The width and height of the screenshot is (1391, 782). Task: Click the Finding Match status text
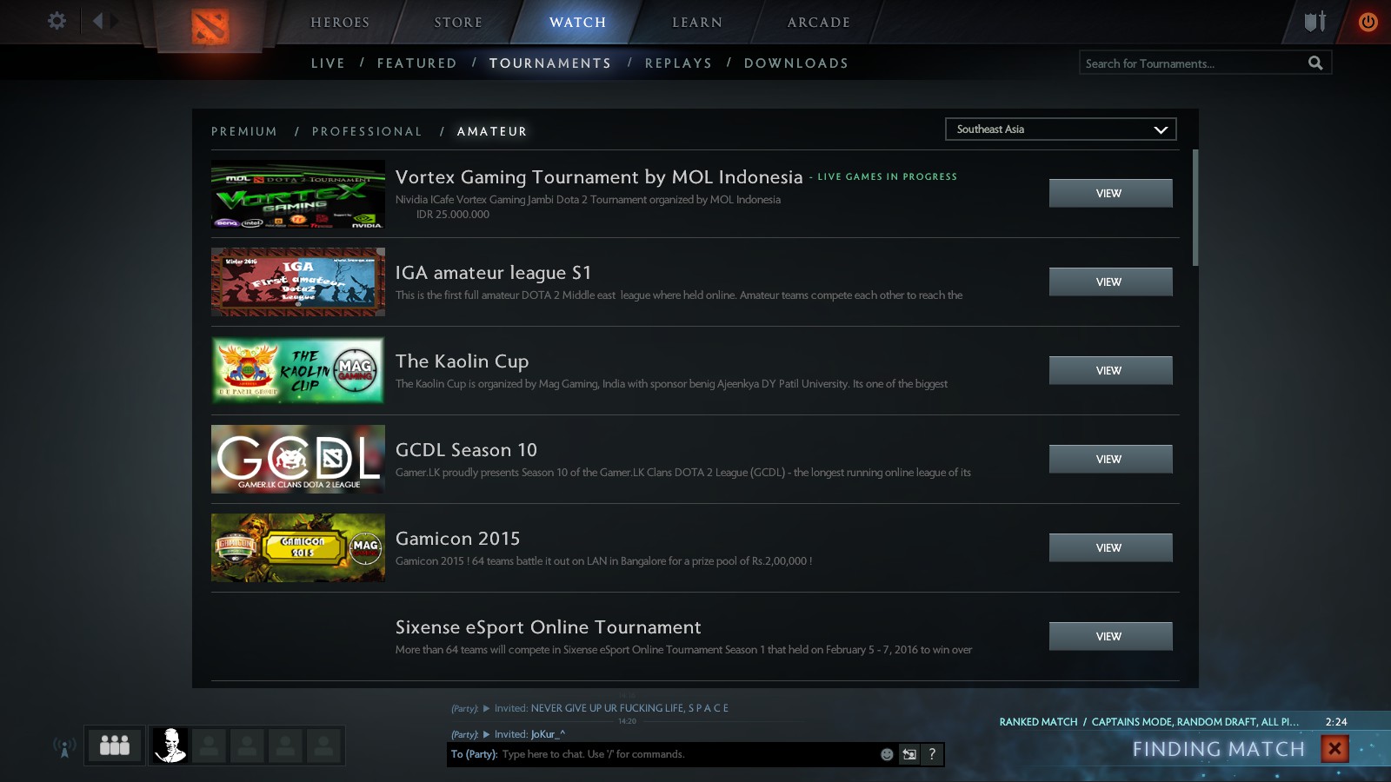(x=1219, y=749)
